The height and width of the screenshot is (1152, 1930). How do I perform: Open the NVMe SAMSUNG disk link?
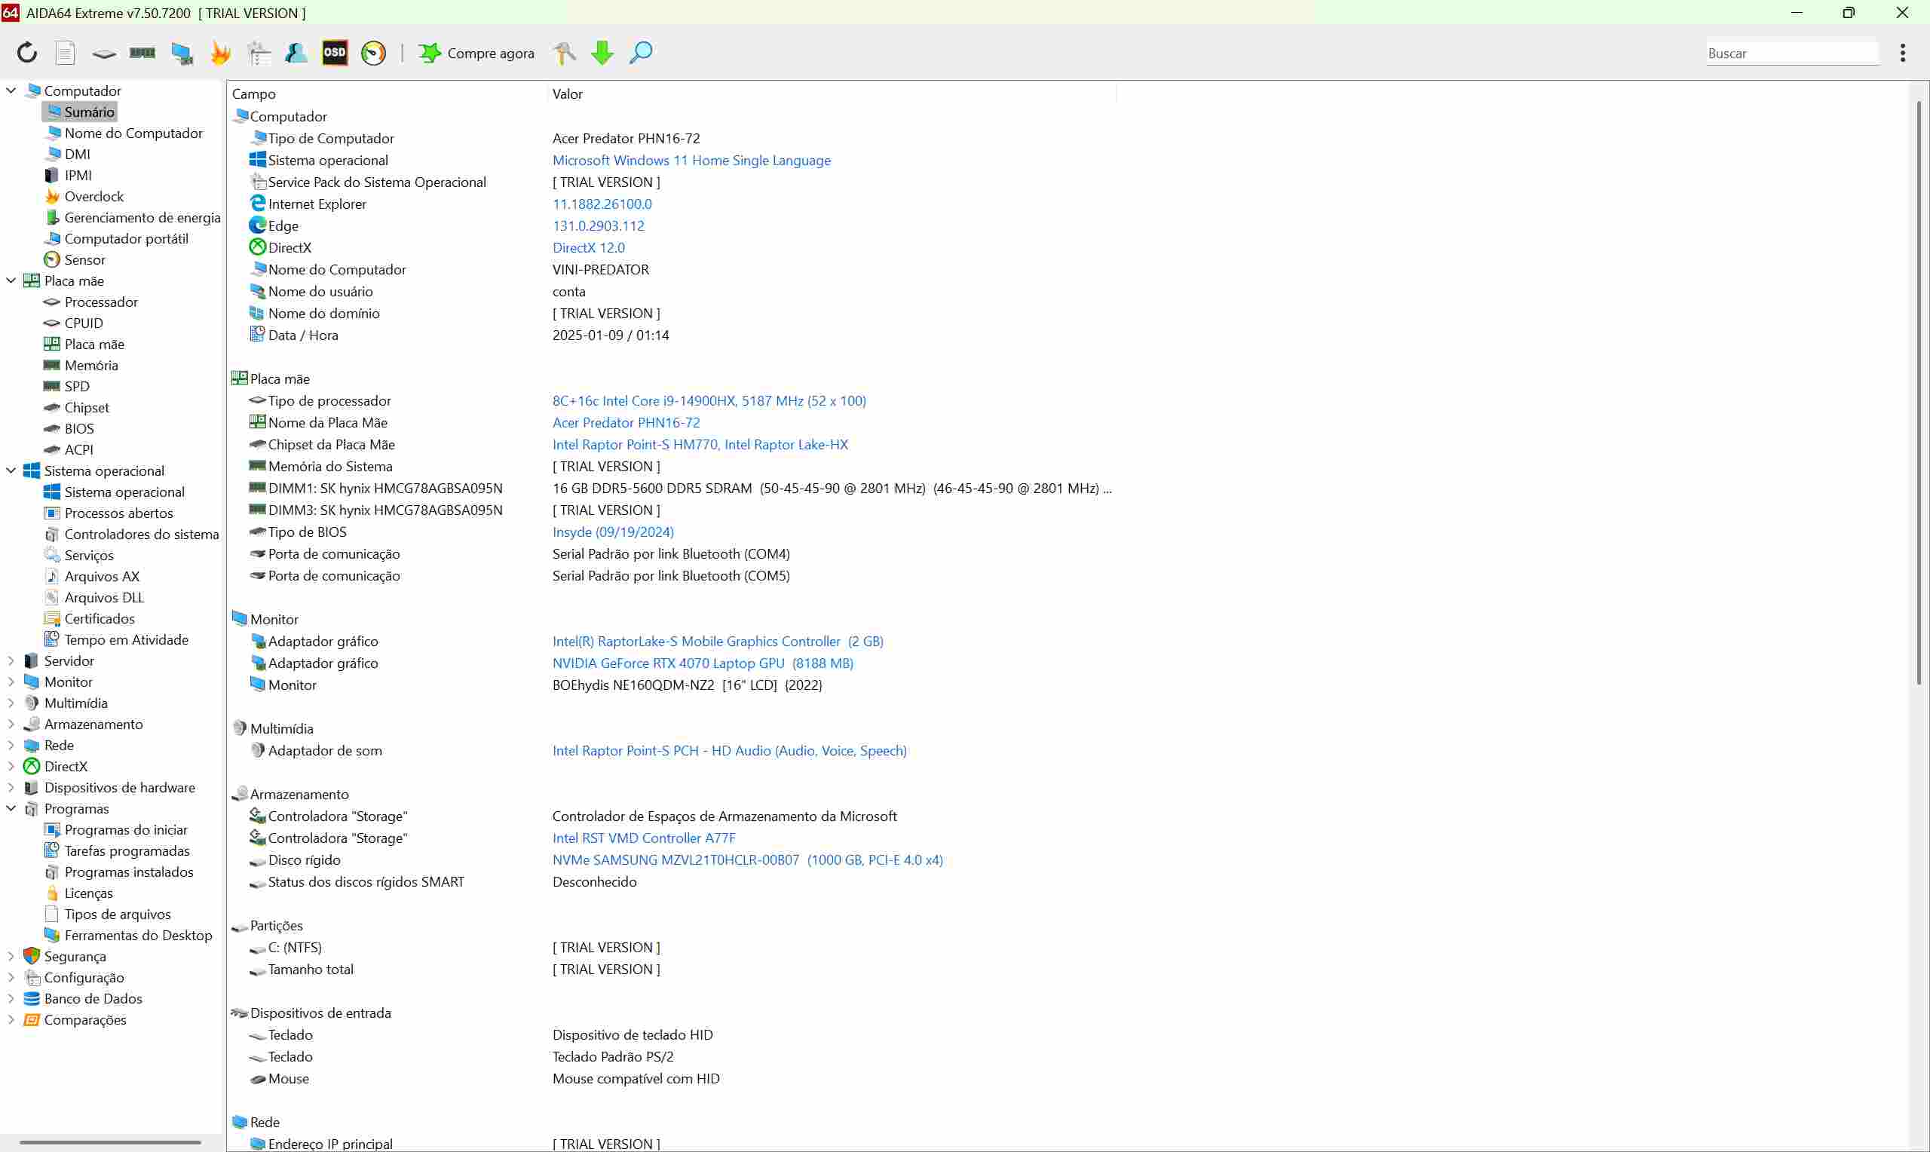[748, 860]
